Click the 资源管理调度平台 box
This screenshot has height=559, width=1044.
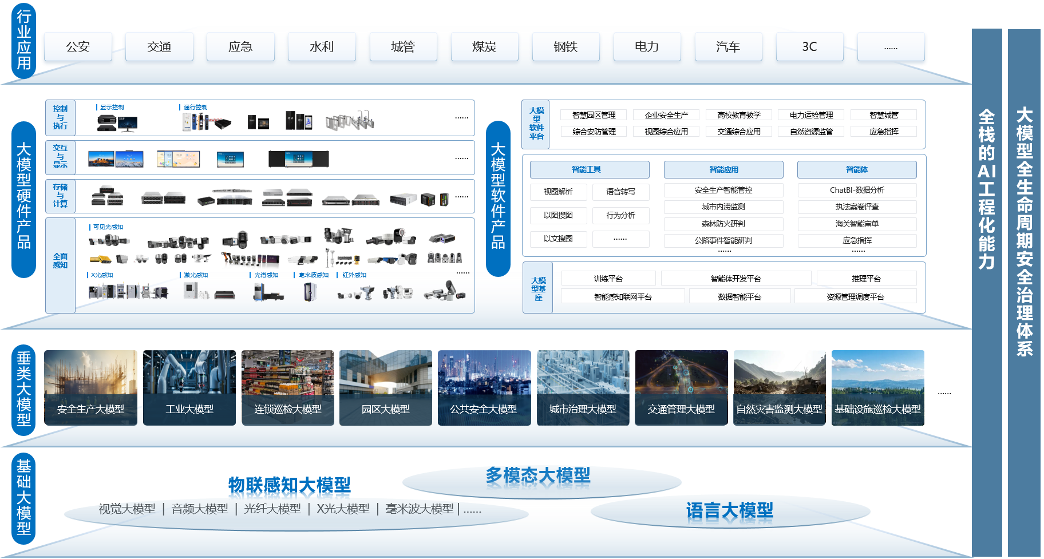[856, 297]
